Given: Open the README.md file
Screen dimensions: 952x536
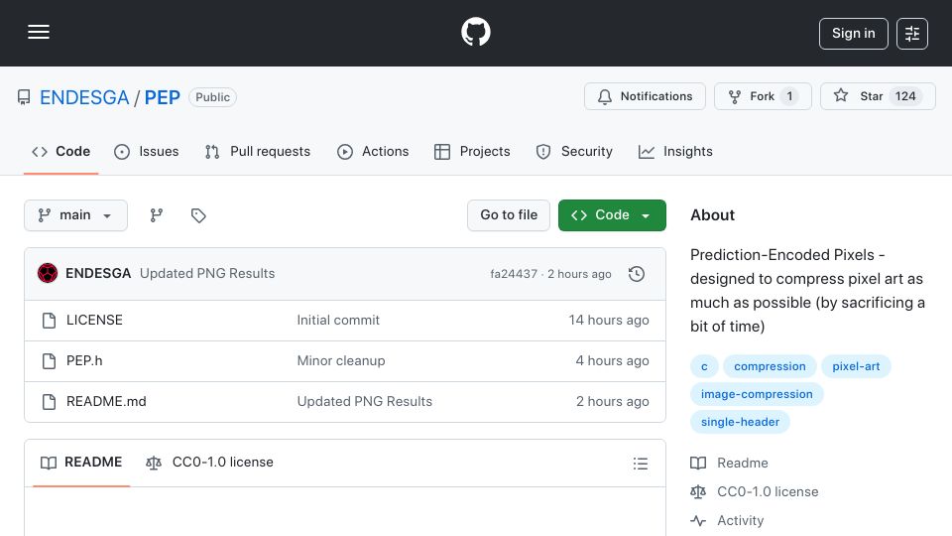Looking at the screenshot, I should pyautogui.click(x=106, y=402).
